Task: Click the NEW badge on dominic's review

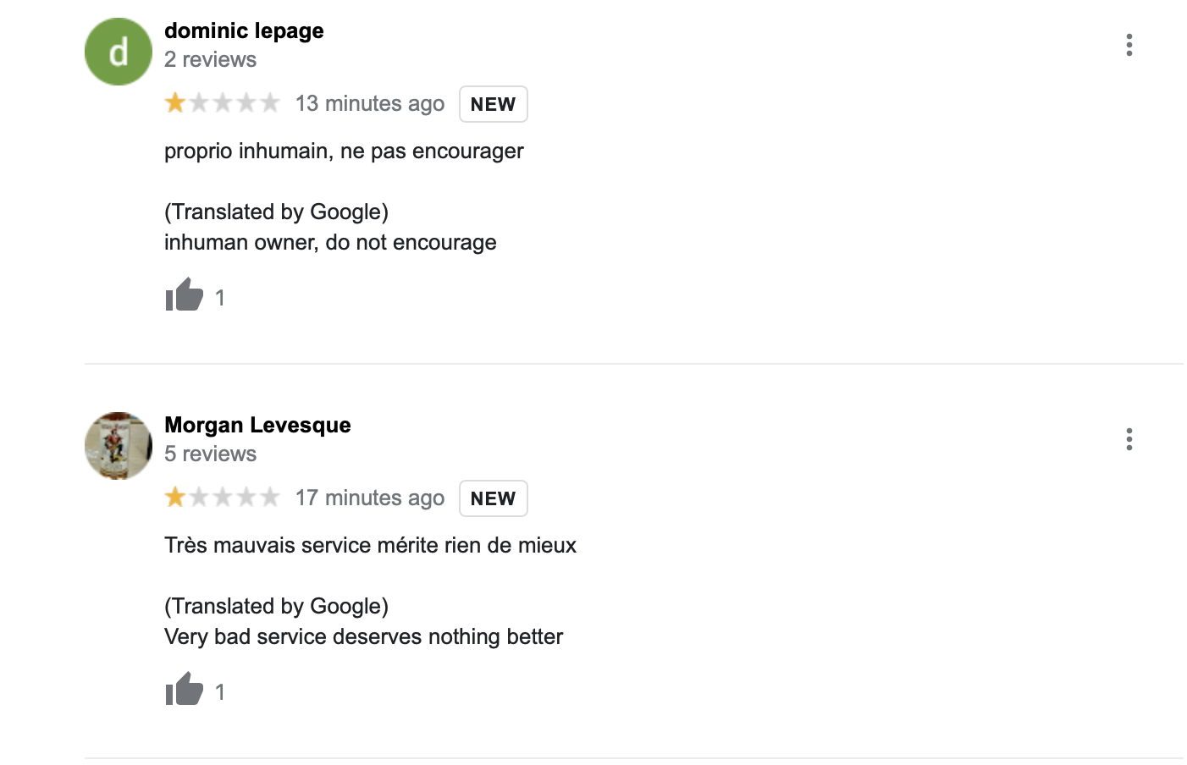Action: point(494,104)
